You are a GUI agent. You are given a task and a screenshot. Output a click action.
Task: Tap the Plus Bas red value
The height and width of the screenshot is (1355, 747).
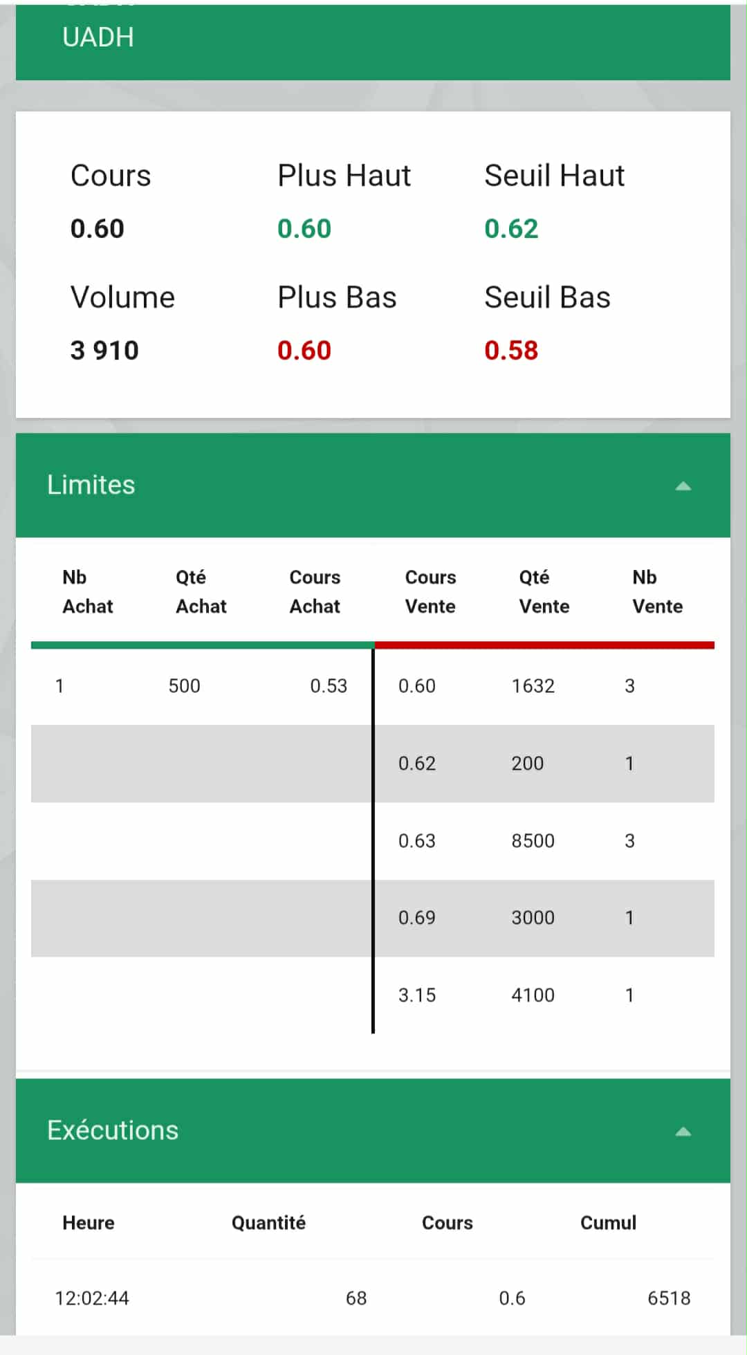click(304, 351)
